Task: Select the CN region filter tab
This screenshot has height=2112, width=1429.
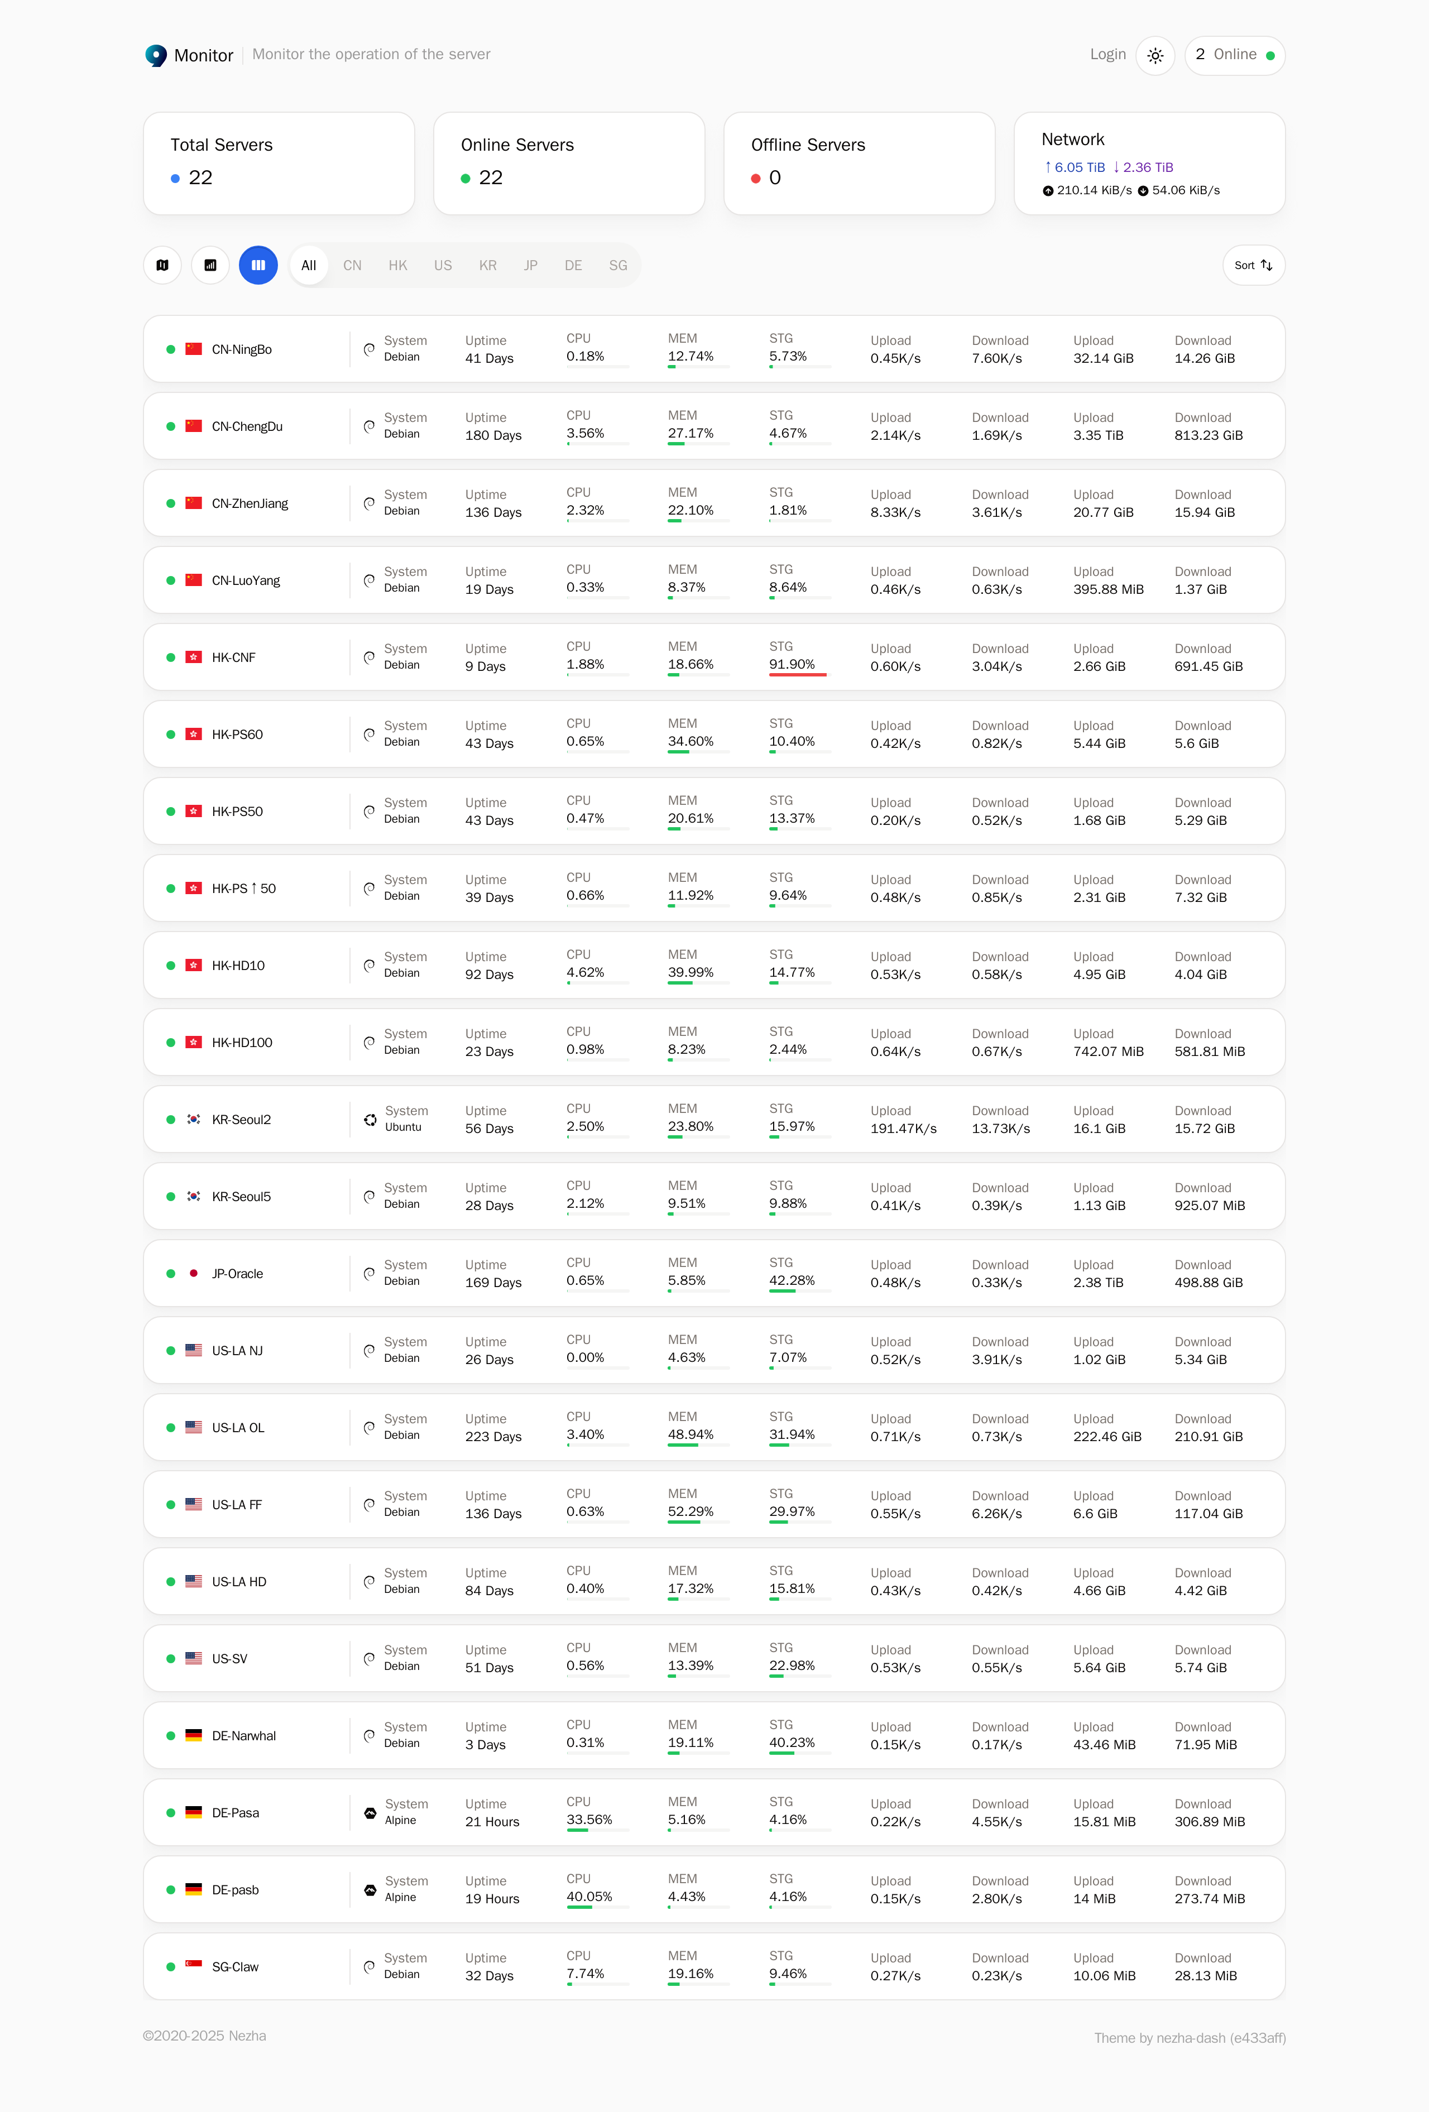Action: [x=352, y=265]
